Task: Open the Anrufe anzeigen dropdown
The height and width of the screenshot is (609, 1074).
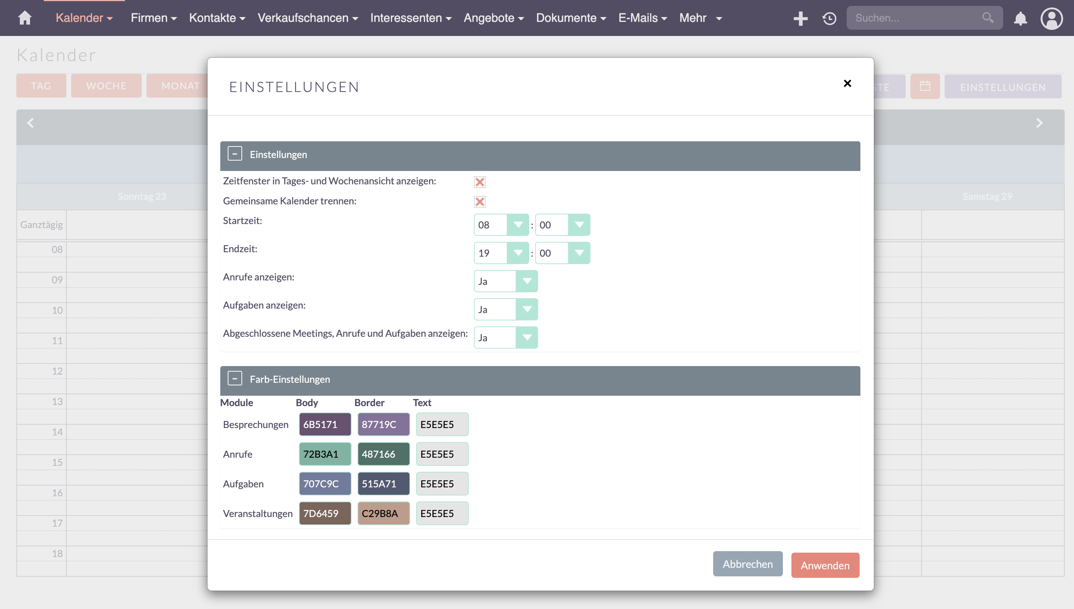Action: (x=505, y=281)
